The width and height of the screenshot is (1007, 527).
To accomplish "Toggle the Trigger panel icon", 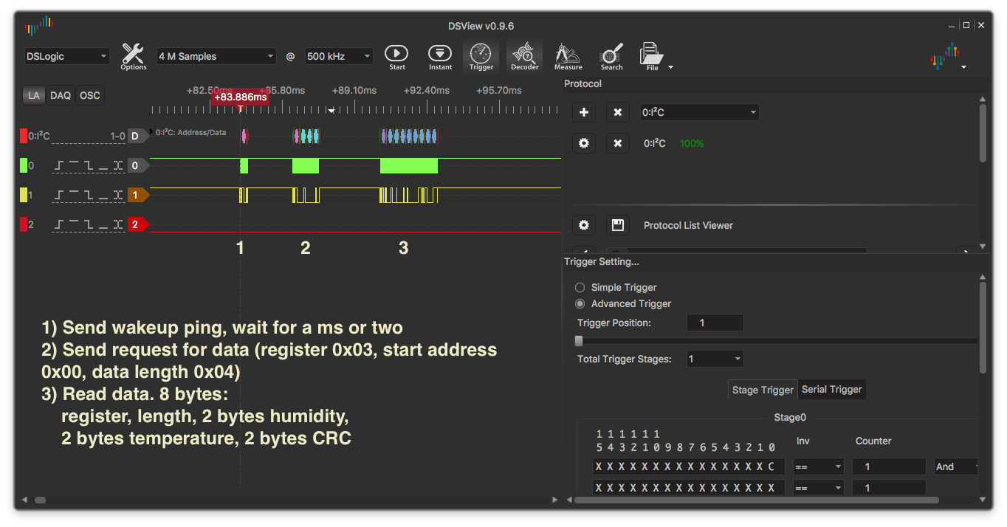I will pyautogui.click(x=481, y=55).
